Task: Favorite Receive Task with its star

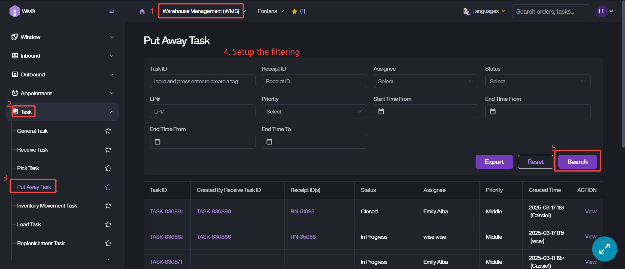Action: (x=108, y=150)
